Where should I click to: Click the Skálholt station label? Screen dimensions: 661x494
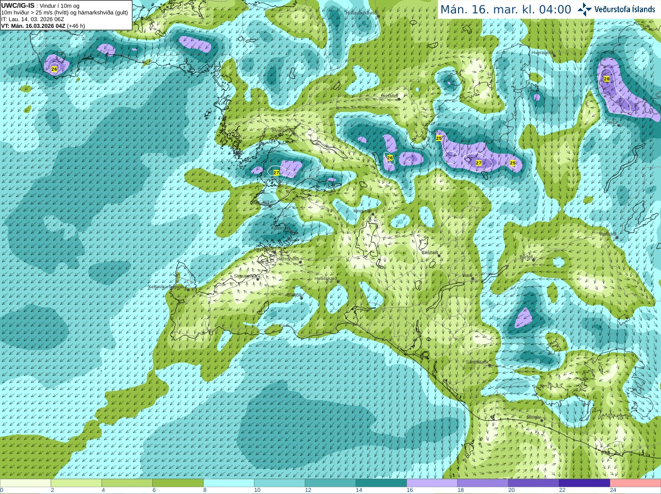pos(430,253)
